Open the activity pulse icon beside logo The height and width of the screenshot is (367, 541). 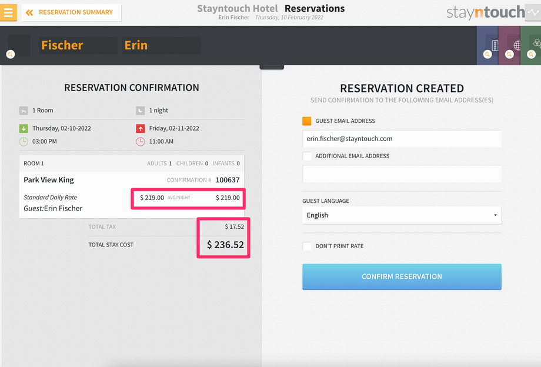(533, 12)
